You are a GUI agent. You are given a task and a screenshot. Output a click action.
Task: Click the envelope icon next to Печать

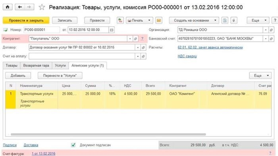point(159,21)
